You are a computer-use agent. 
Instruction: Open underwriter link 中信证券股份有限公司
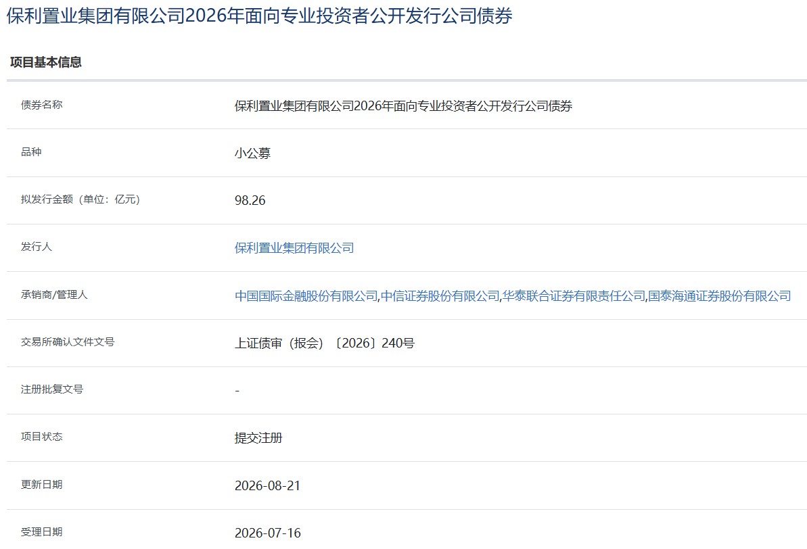click(x=440, y=296)
